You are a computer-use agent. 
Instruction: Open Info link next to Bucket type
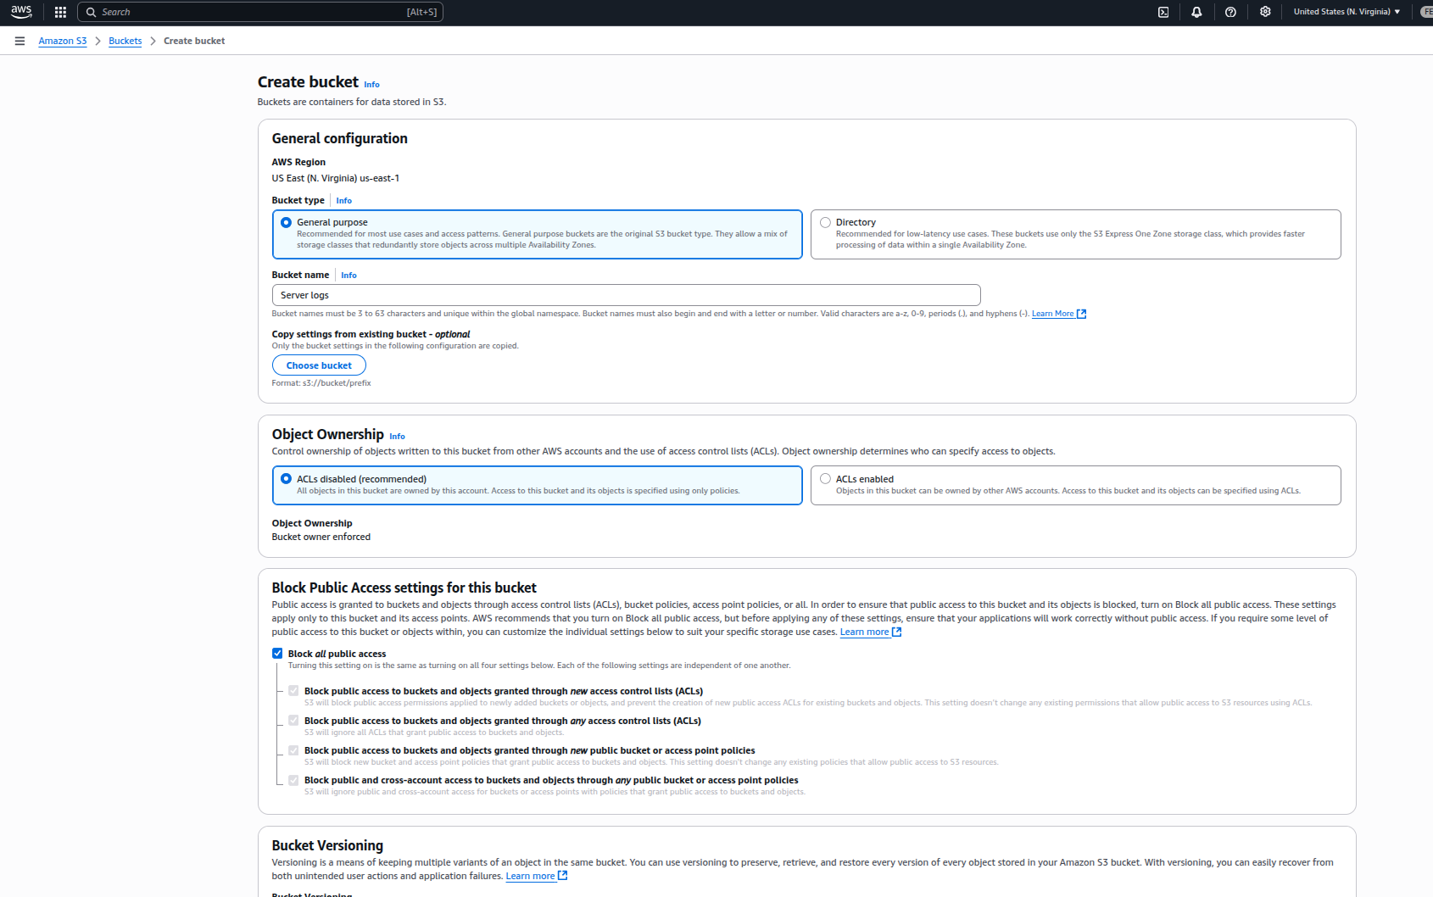[x=343, y=201]
